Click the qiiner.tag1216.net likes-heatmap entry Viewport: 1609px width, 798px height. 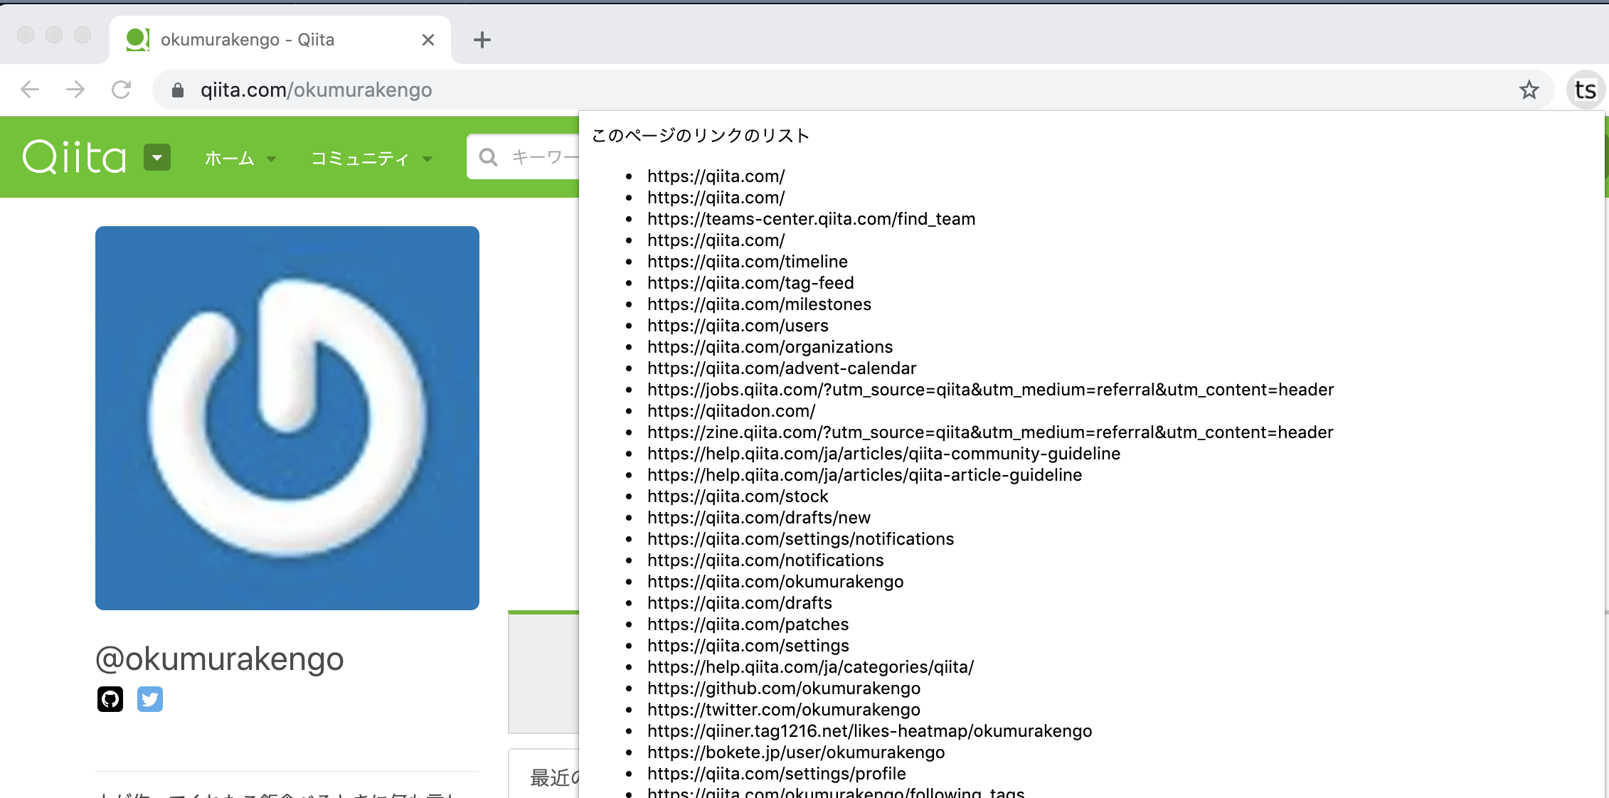tap(869, 731)
